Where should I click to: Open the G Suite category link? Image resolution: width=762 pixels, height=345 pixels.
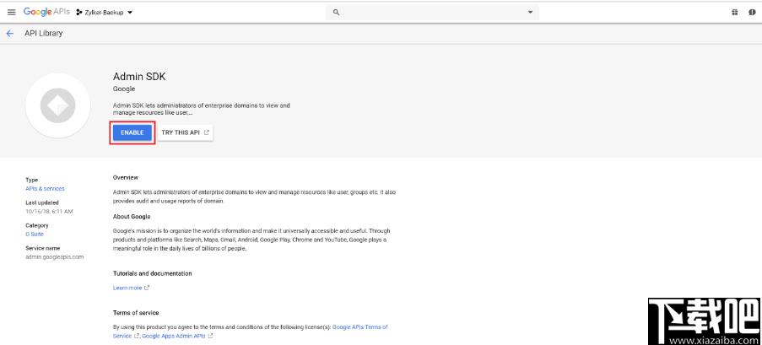(35, 234)
